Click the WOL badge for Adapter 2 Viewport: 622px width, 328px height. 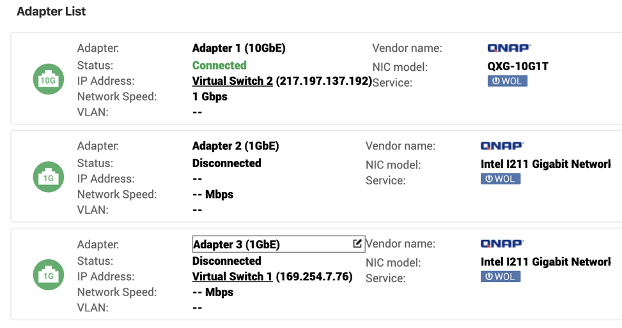click(501, 179)
